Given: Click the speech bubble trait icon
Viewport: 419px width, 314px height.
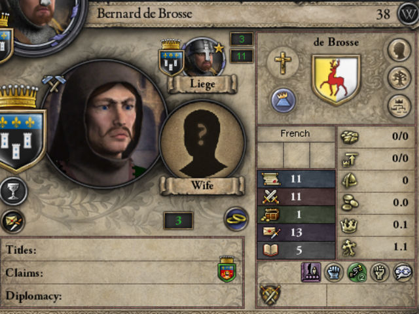Looking at the screenshot, I should 403,272.
